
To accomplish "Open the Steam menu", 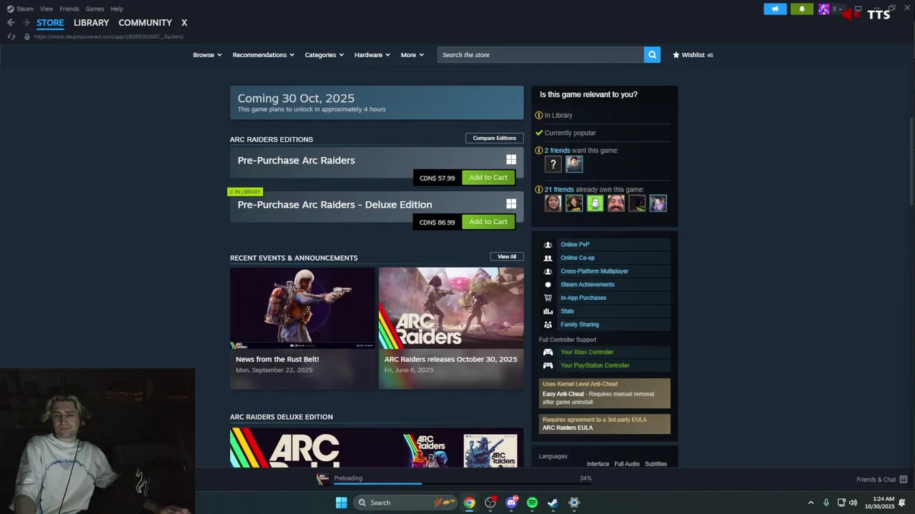I will (24, 9).
